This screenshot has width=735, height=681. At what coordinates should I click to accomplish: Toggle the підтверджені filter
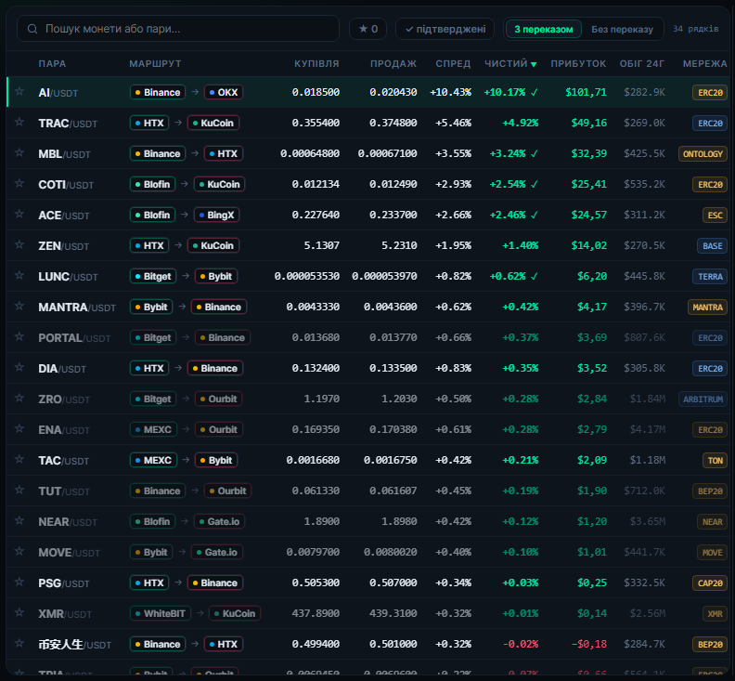pyautogui.click(x=445, y=29)
